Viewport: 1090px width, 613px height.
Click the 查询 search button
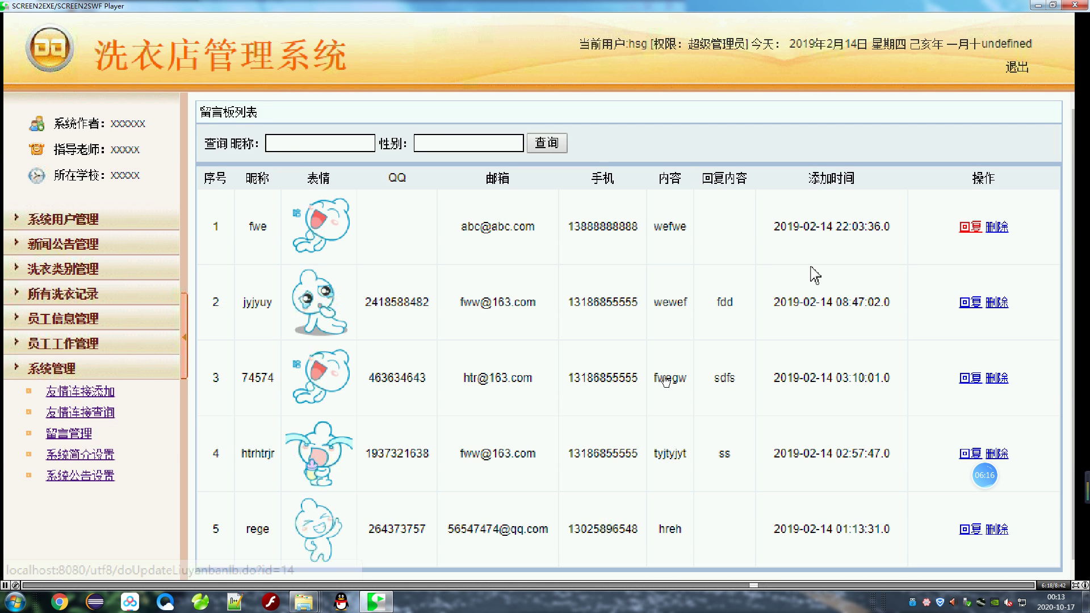click(x=547, y=143)
